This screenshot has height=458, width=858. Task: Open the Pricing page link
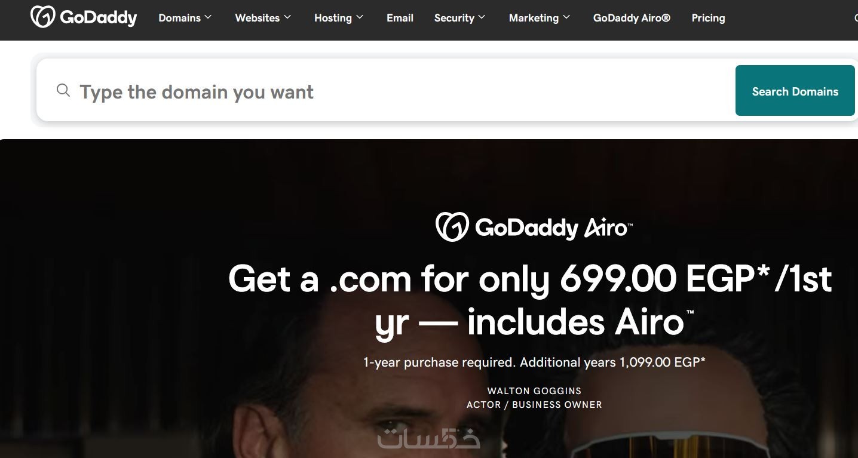[708, 18]
